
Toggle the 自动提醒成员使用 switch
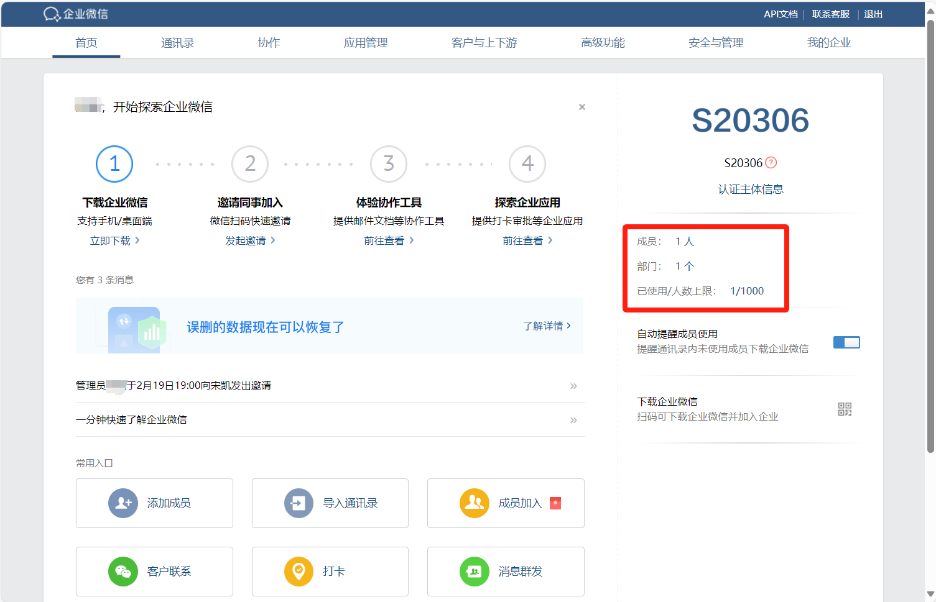tap(846, 342)
